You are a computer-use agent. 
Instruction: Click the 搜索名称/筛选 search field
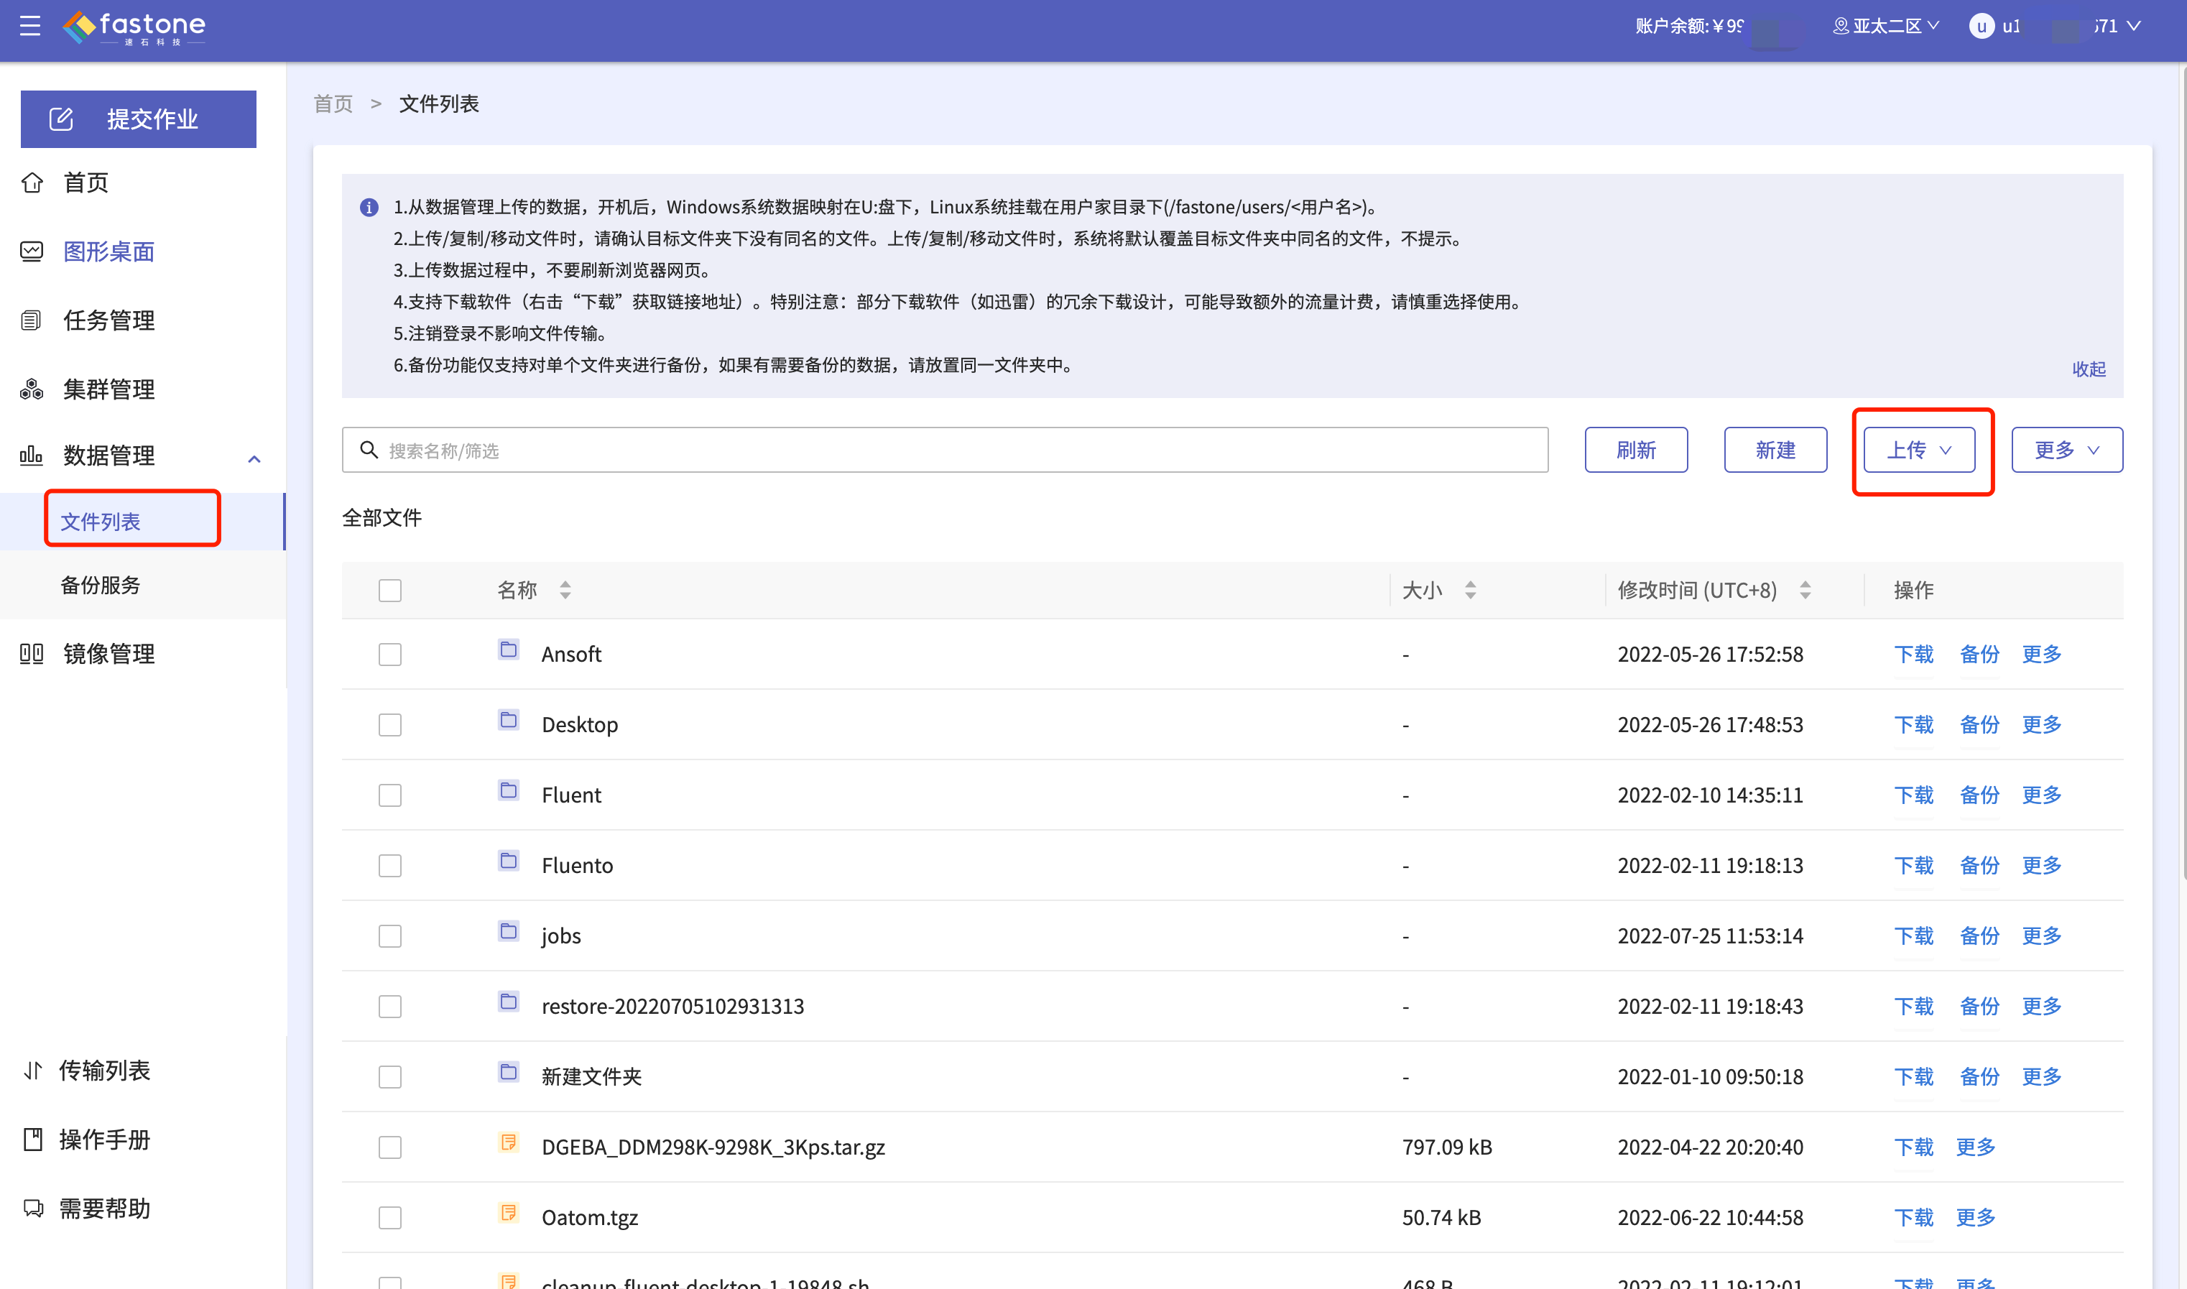click(x=945, y=450)
